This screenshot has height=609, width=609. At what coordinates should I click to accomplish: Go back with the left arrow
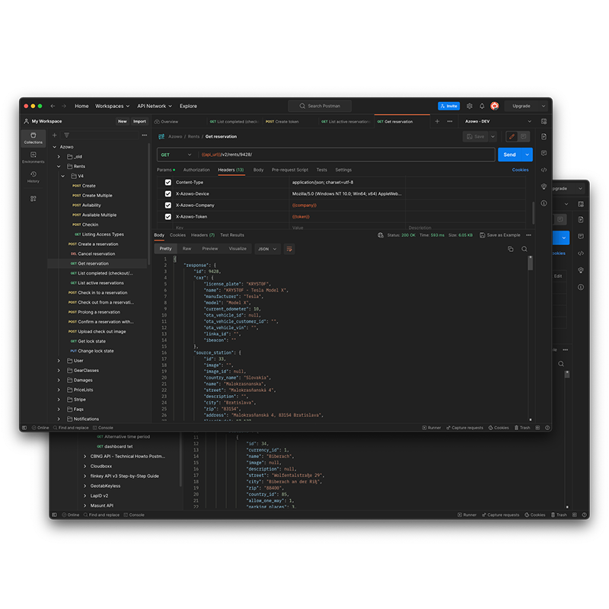click(x=53, y=106)
